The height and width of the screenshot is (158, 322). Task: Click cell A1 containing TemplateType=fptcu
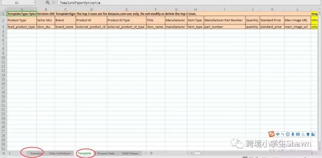[x=22, y=14]
